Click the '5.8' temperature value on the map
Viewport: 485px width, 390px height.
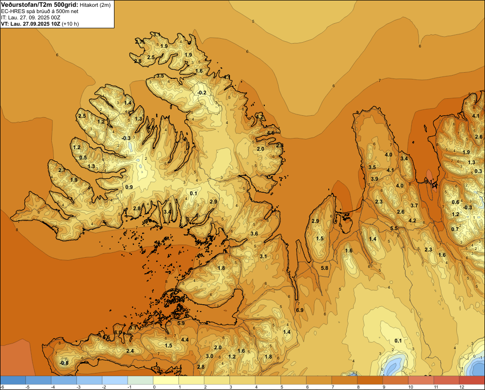coord(324,268)
